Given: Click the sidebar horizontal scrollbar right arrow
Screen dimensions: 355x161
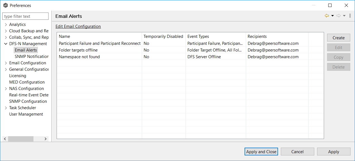Looking at the screenshot, I should [45, 139].
